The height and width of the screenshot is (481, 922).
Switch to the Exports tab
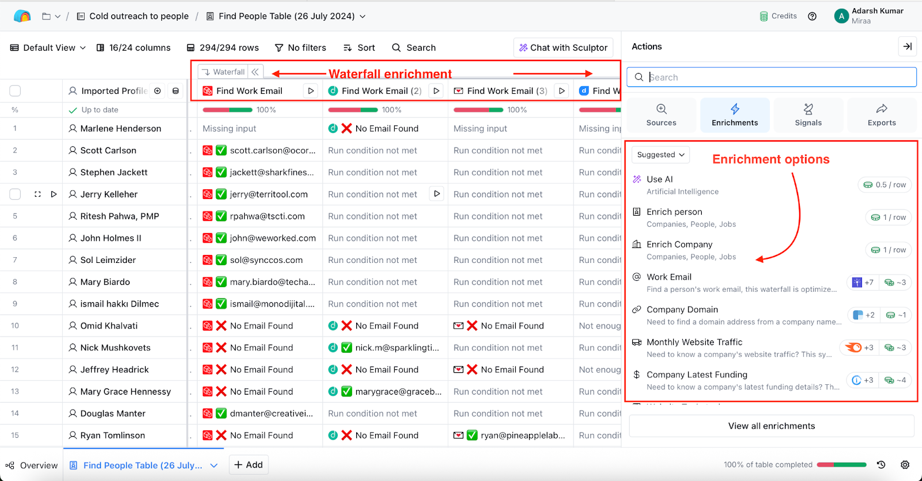click(882, 115)
